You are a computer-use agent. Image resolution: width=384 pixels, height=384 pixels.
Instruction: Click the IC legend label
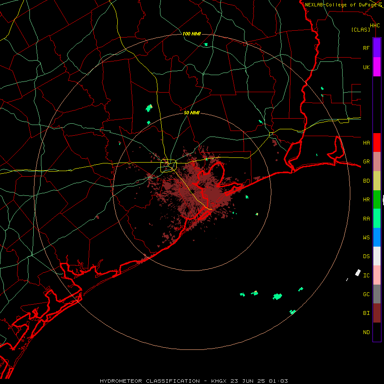[366, 276]
